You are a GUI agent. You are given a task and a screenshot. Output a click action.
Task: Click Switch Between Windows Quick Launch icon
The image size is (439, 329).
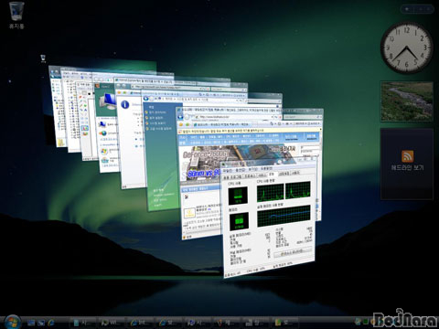coord(41,323)
